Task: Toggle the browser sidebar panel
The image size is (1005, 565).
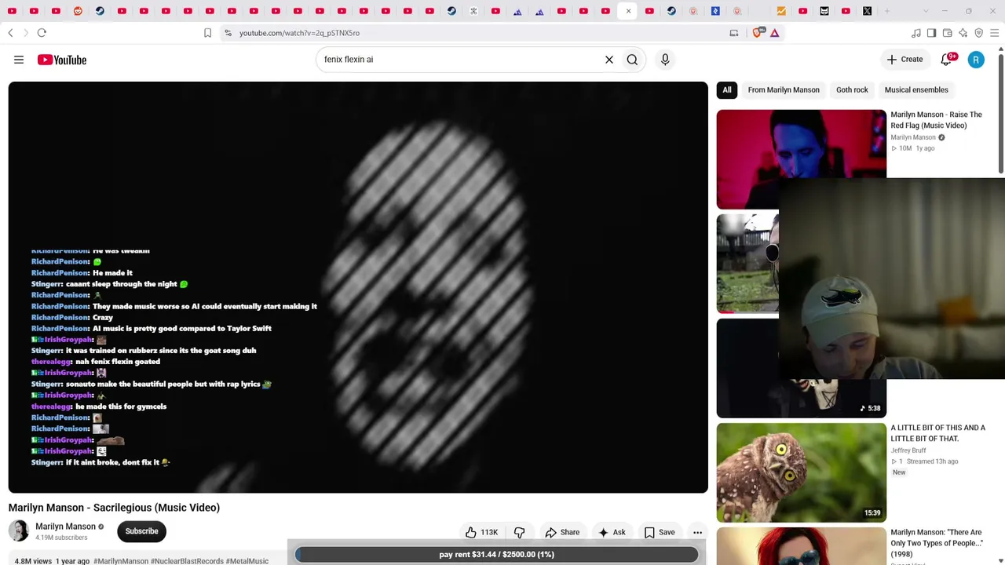Action: tap(931, 33)
